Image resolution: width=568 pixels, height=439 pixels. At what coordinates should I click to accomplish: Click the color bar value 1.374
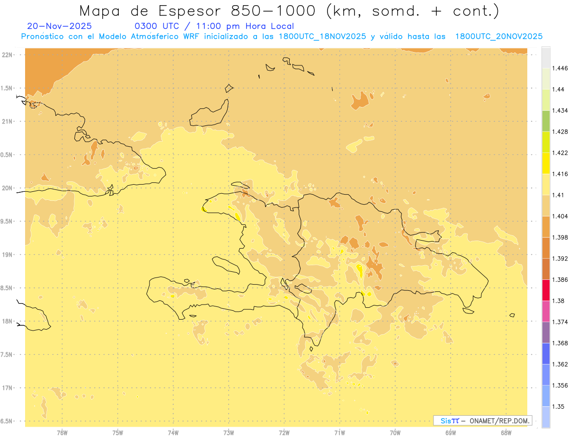[561, 322]
